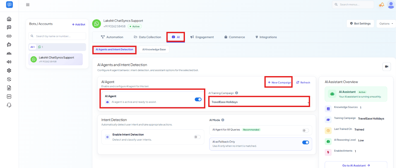
Task: Click the Search by name or number field
Action: pyautogui.click(x=57, y=36)
